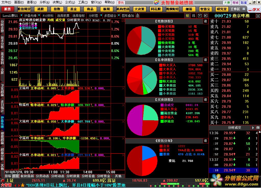Image resolution: width=261 pixels, height=188 pixels.
Task: Click the panel-collapse arrow icon beside stock title
Action: pyautogui.click(x=206, y=15)
